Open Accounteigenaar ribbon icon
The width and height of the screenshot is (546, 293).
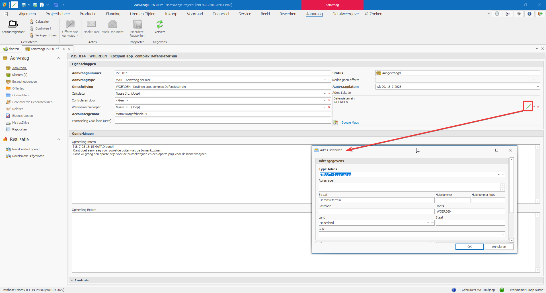tap(13, 26)
